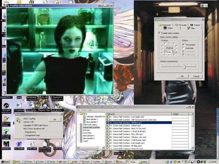The height and width of the screenshot is (164, 219).
Task: Click the TrayPlay logo in About dialog
Action: [x=19, y=120]
